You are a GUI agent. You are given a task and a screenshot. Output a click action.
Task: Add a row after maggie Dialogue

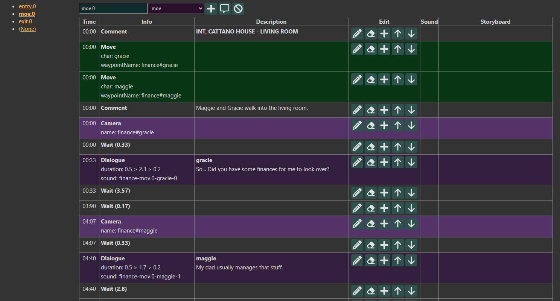click(384, 260)
